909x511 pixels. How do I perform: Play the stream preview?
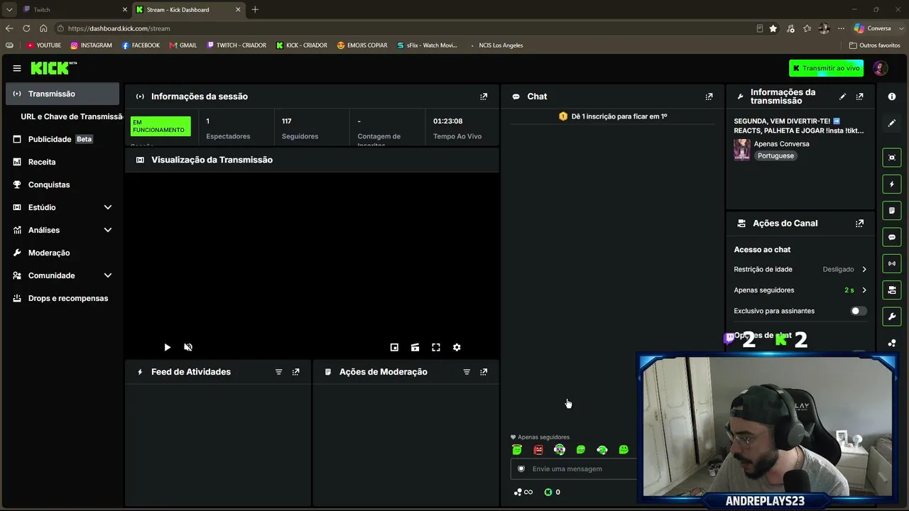pyautogui.click(x=167, y=347)
